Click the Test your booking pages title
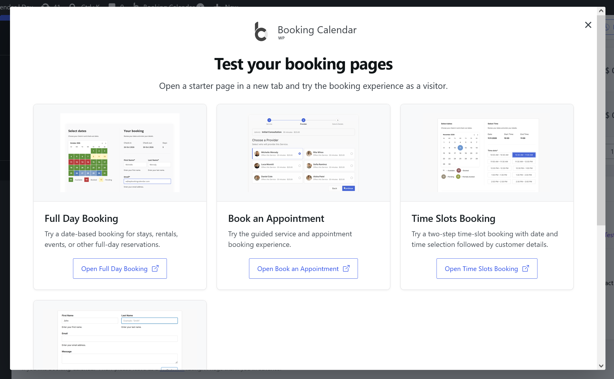Image resolution: width=614 pixels, height=379 pixels. click(x=303, y=64)
